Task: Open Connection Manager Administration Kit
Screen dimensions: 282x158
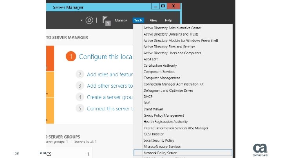Action: coord(174,84)
